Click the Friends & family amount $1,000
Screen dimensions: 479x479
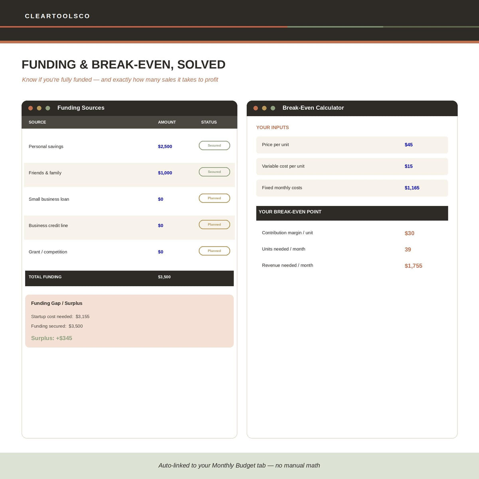click(165, 173)
